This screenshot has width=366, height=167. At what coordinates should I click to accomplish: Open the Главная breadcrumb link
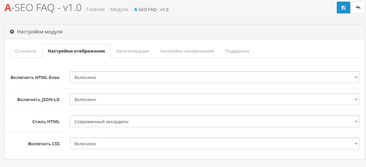click(x=95, y=9)
